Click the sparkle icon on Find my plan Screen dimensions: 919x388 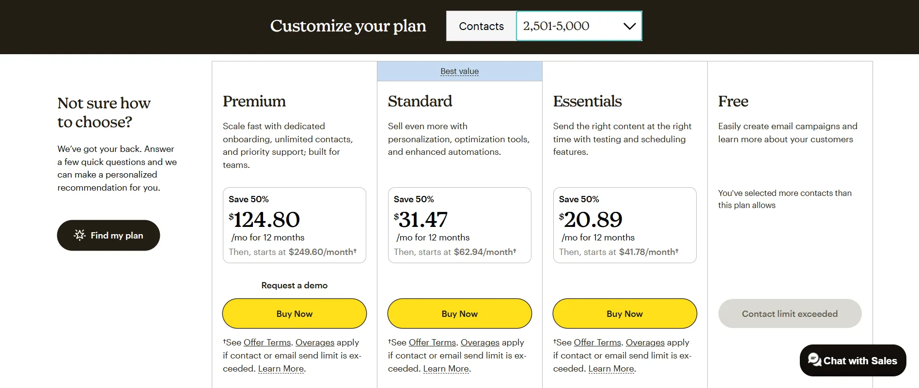pyautogui.click(x=79, y=235)
